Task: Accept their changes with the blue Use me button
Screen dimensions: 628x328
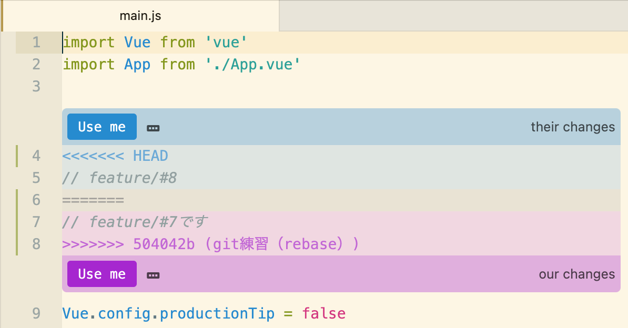Action: coord(102,127)
